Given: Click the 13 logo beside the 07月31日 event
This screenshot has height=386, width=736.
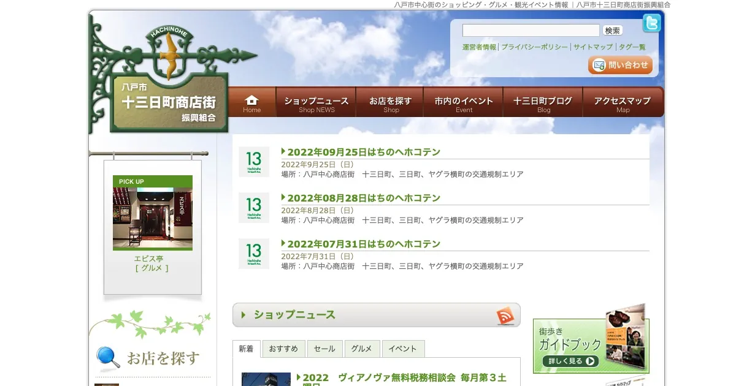Looking at the screenshot, I should (253, 254).
